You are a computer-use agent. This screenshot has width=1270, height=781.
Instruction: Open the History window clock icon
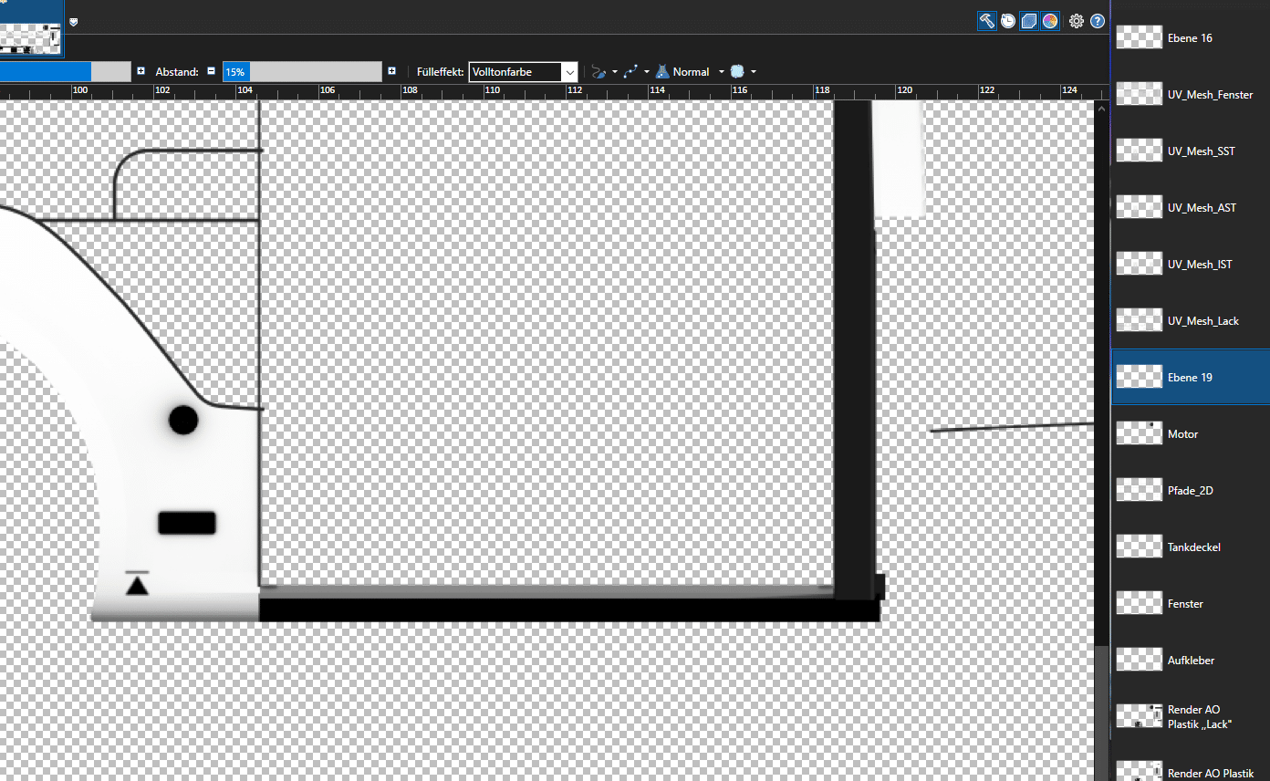(1008, 21)
